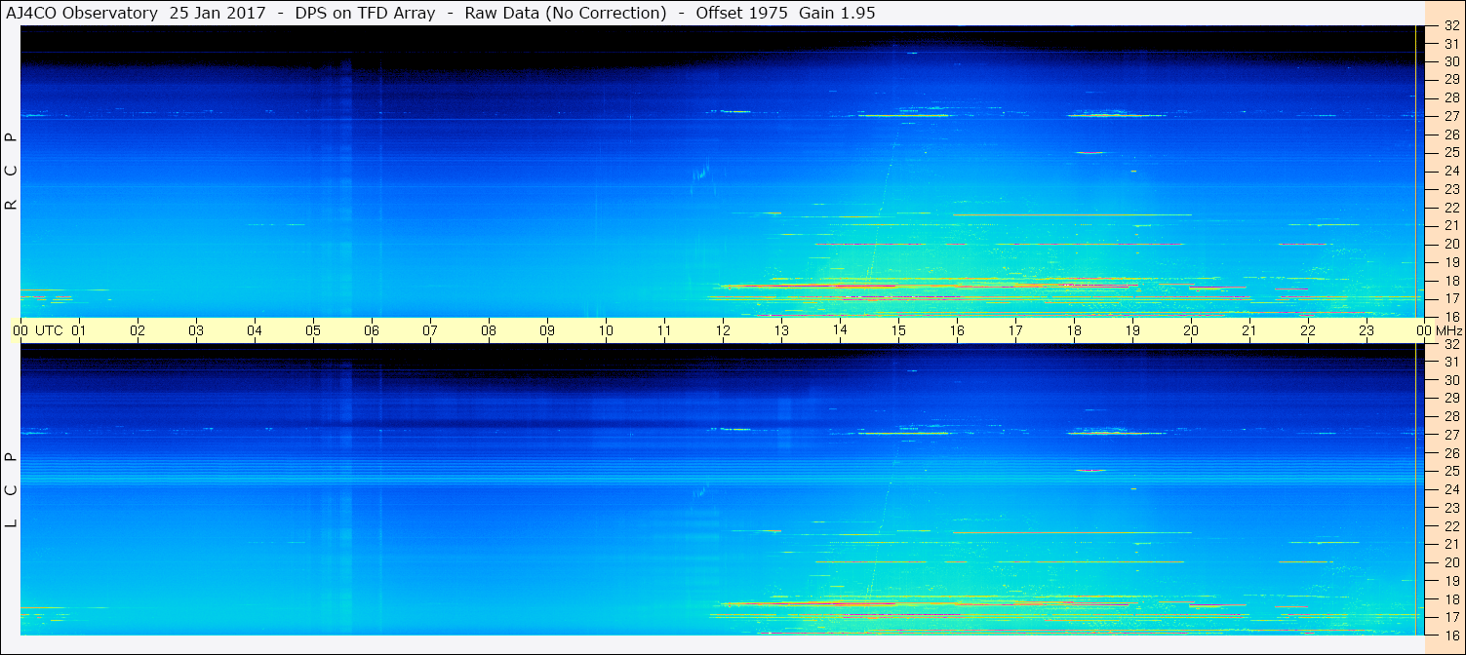This screenshot has height=655, width=1466.
Task: Click the 21 MHz label on RCP frequency scale
Action: tap(1451, 226)
